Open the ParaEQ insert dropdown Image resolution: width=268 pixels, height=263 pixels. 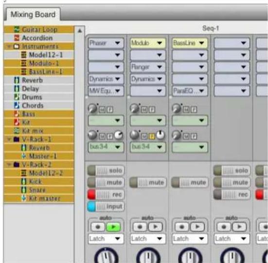190,91
